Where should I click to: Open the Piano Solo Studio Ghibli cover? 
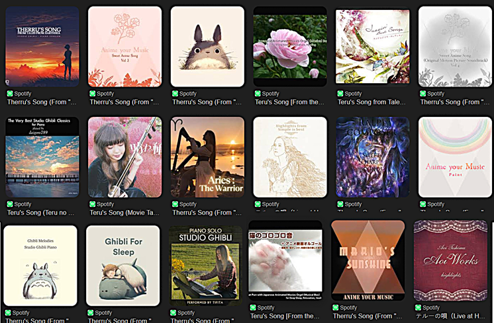(x=205, y=266)
